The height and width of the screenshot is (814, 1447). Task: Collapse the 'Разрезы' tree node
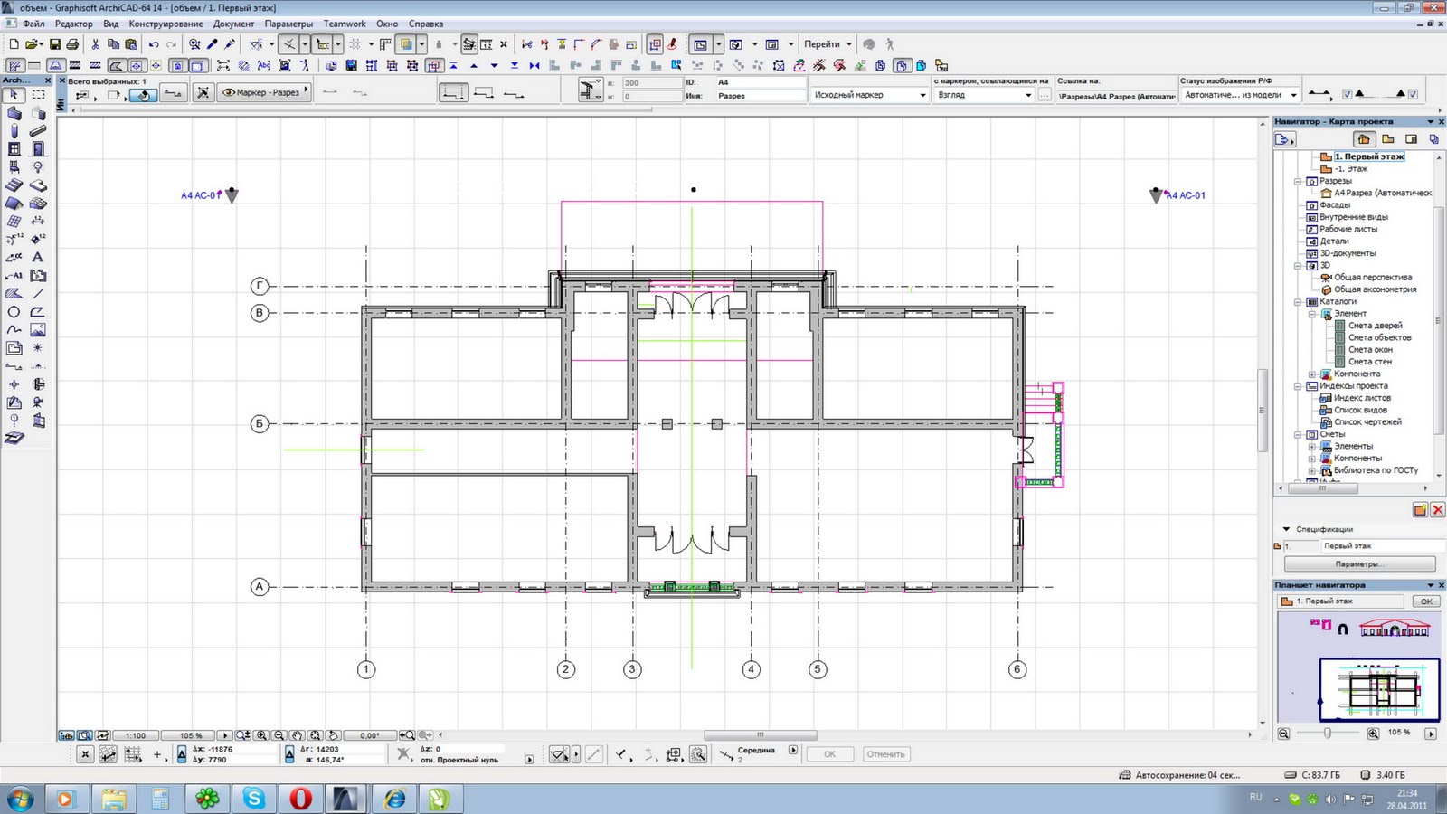click(x=1298, y=181)
